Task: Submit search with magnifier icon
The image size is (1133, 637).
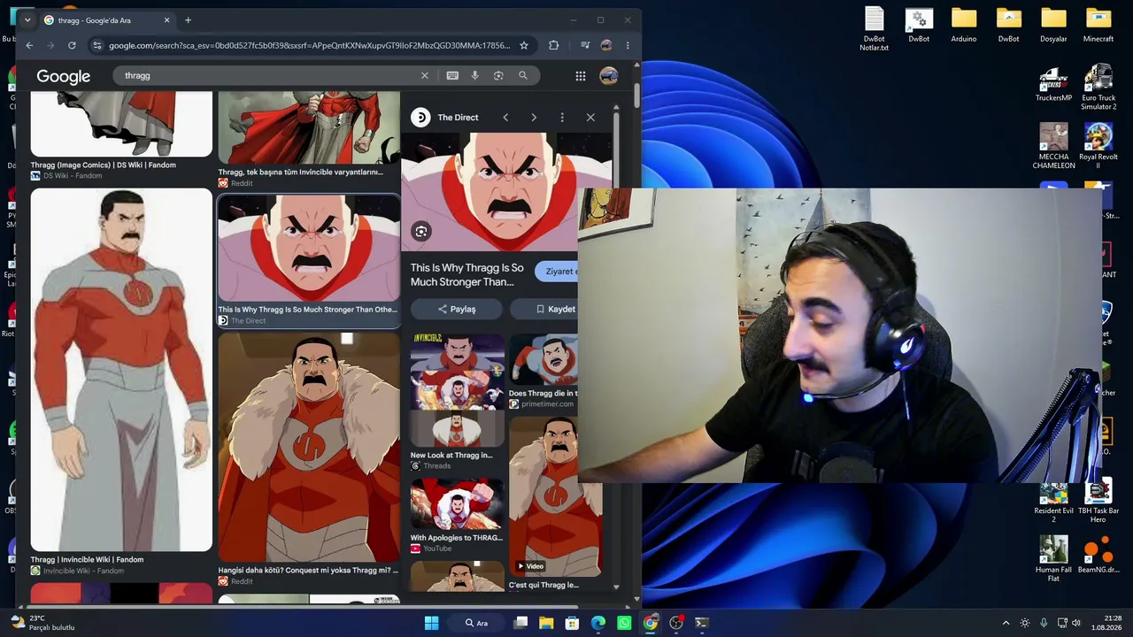Action: point(523,75)
